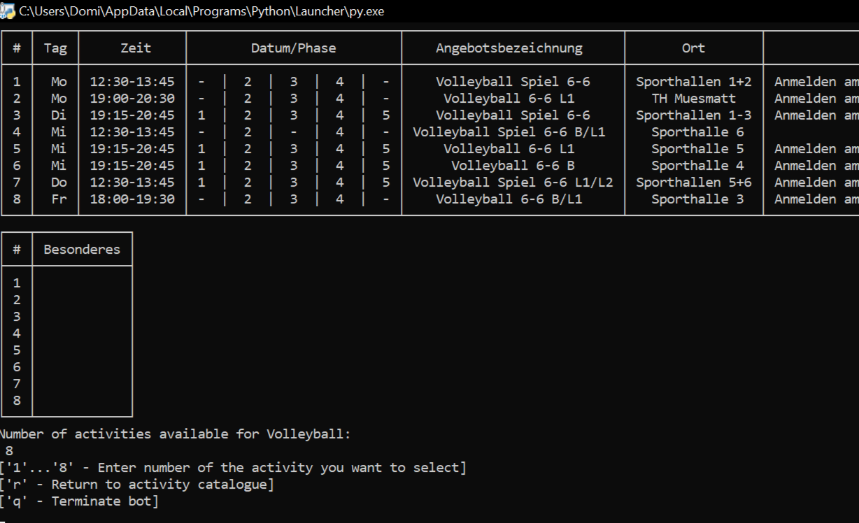Click the Sporthallen 5+6 location cell
Screen dimensions: 859x523
pyautogui.click(x=694, y=182)
